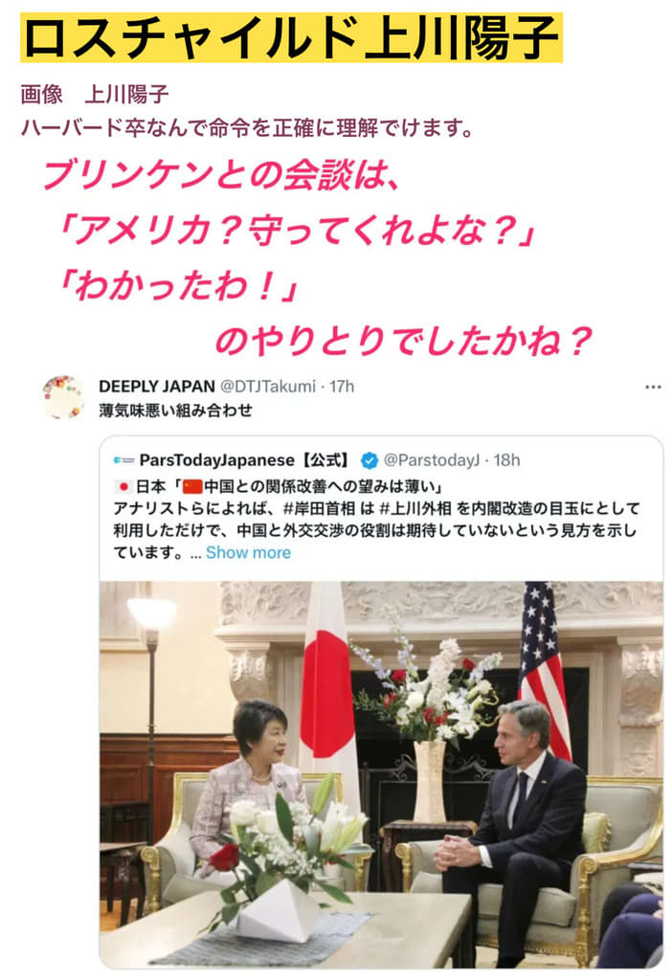Click the 18h quoted tweet timestamp

tap(507, 460)
